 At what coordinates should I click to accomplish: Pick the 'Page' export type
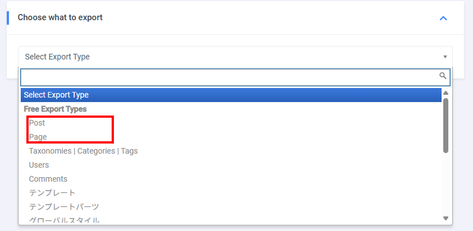[38, 137]
